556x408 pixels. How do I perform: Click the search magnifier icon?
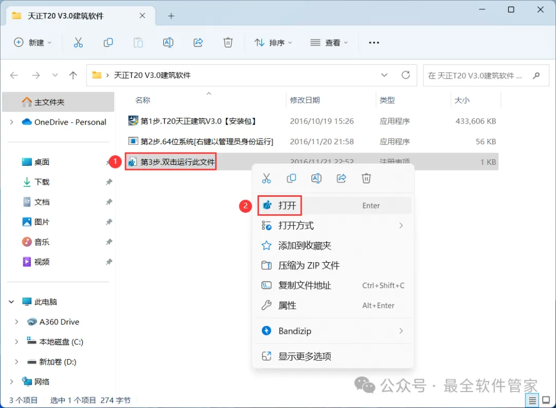click(536, 75)
